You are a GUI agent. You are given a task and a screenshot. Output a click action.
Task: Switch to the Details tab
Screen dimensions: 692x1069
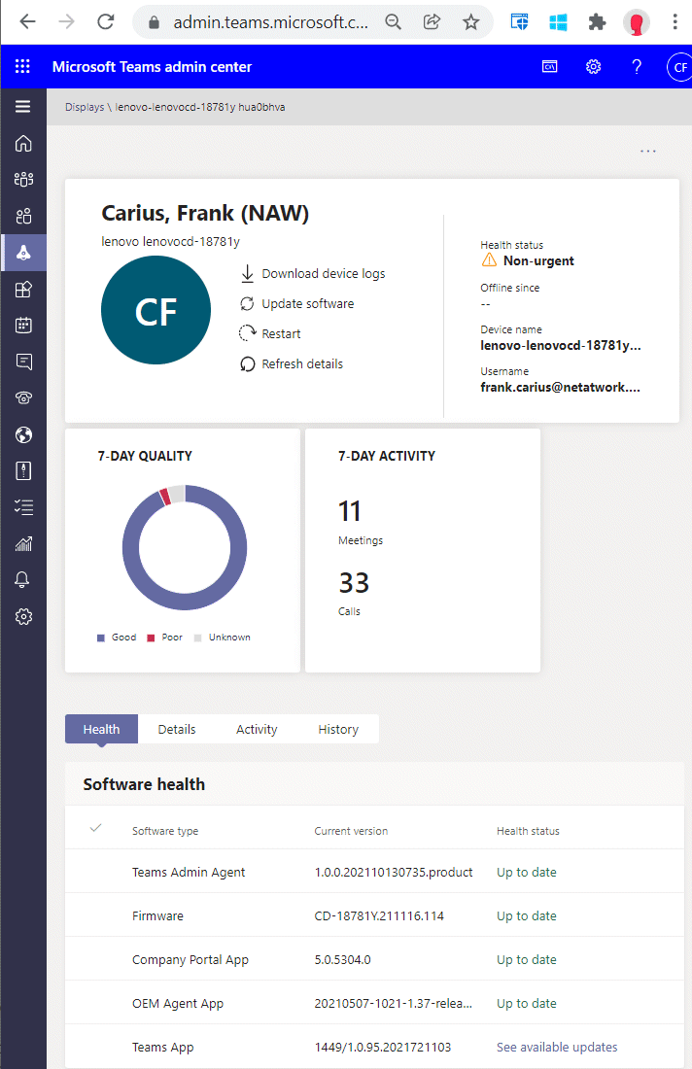[x=177, y=729]
